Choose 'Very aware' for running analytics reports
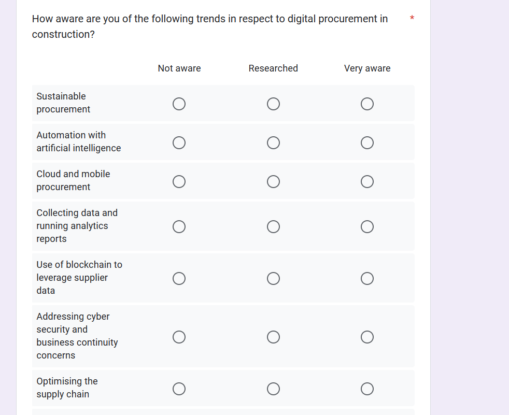Image resolution: width=509 pixels, height=415 pixels. tap(367, 227)
